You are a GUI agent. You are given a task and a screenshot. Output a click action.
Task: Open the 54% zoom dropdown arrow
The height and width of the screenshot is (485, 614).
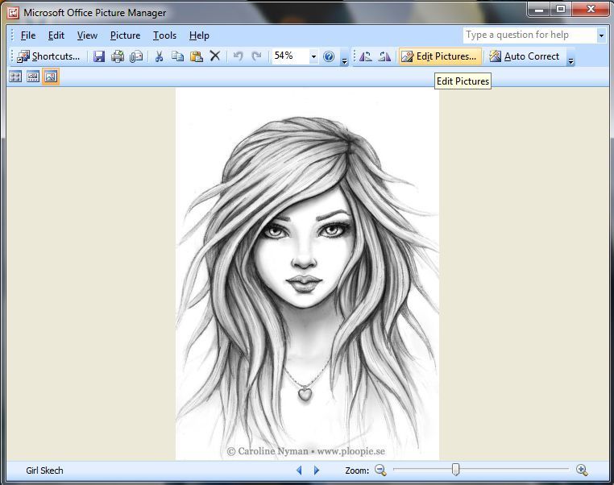tap(313, 56)
